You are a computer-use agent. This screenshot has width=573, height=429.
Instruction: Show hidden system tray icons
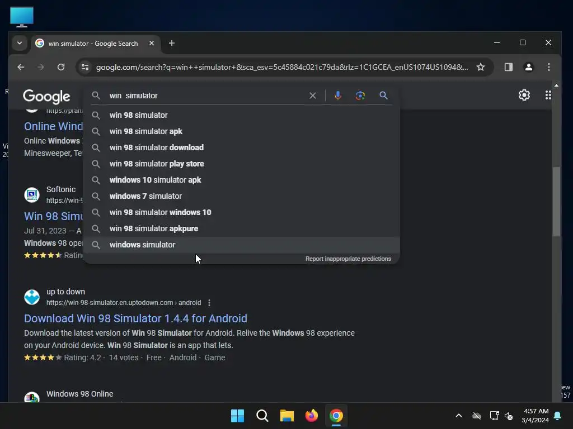coord(459,416)
